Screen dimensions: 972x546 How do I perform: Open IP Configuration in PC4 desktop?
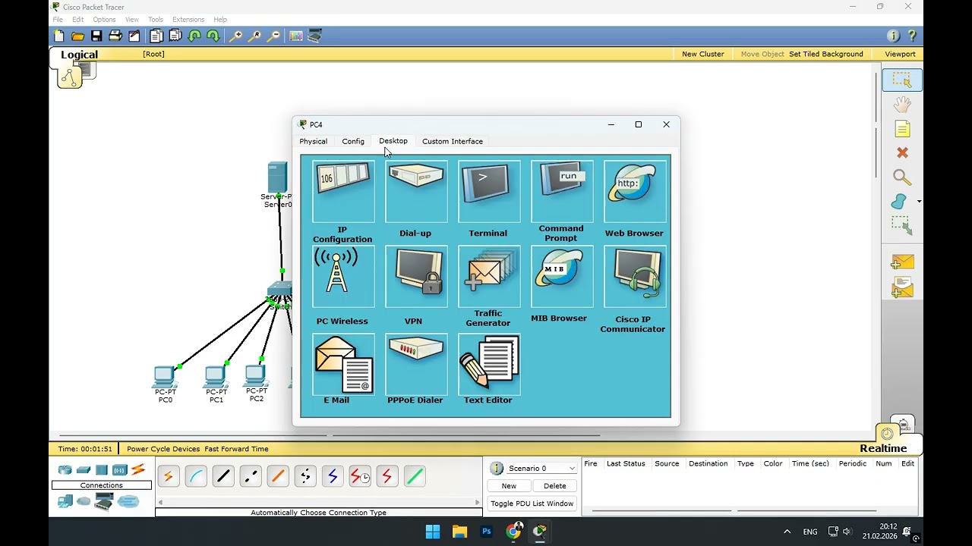(343, 191)
